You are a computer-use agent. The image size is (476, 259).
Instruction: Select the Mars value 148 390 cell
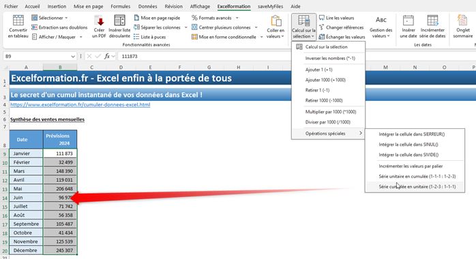tap(60, 171)
